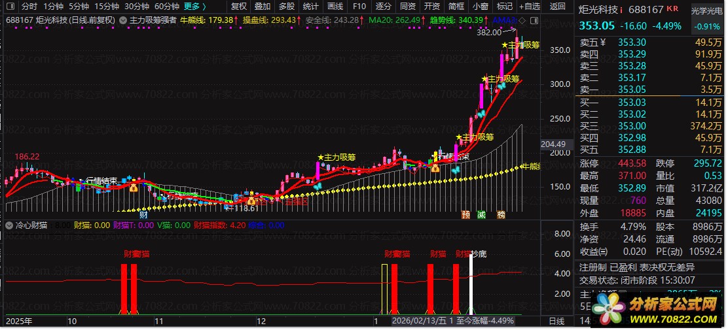Click the 炬光科技 stock name title
Viewport: 728px width, 330px height.
[599, 9]
